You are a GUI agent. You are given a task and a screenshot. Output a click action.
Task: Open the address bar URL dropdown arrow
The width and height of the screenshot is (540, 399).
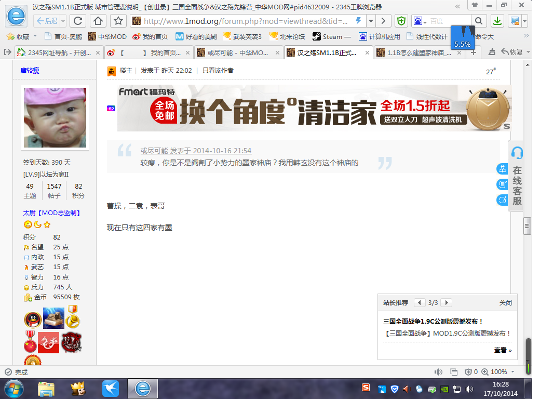[371, 21]
